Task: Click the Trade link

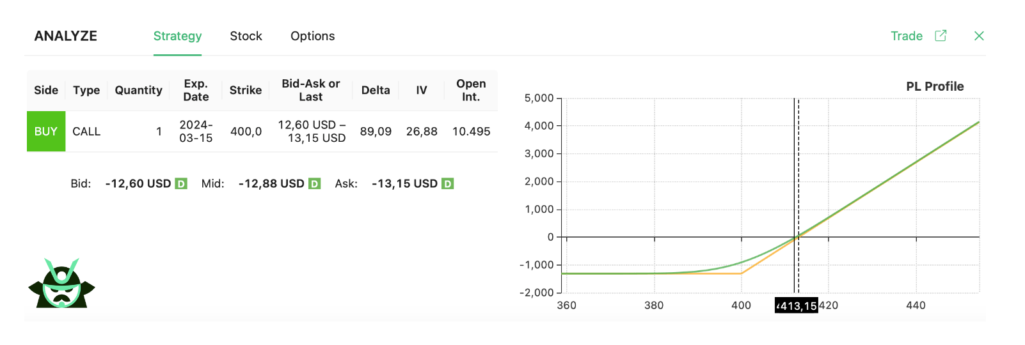Action: [x=906, y=36]
